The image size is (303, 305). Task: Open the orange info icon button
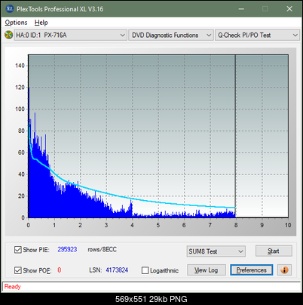(x=284, y=270)
